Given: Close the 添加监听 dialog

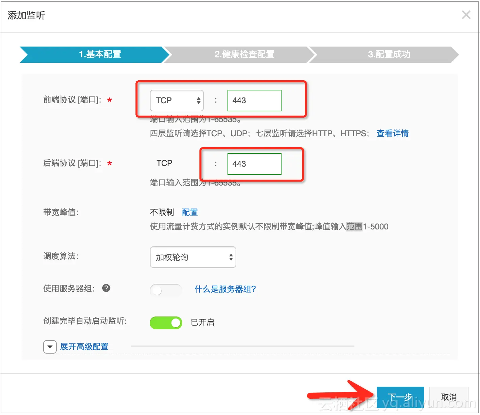Looking at the screenshot, I should coord(466,15).
